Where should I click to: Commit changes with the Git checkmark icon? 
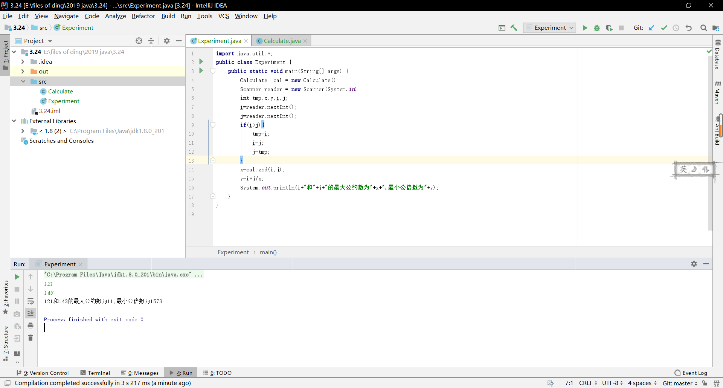pyautogui.click(x=664, y=28)
